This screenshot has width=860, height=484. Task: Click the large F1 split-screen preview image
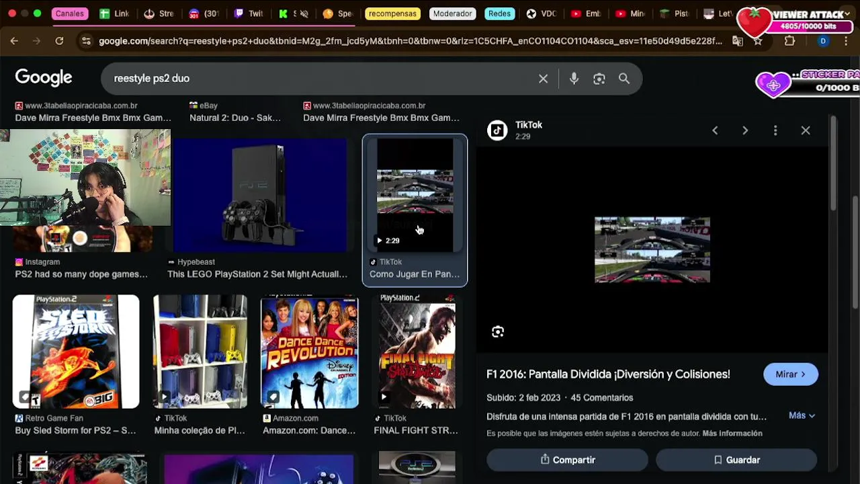coord(652,249)
